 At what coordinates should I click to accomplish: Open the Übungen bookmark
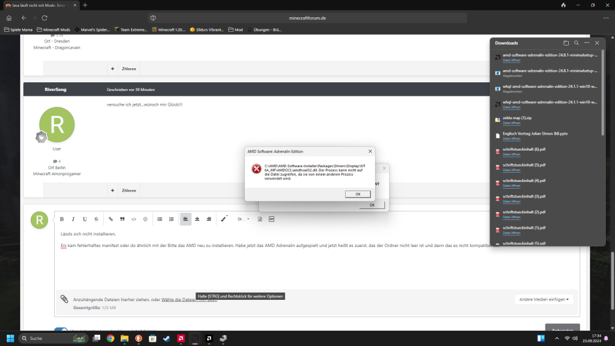pos(264,29)
